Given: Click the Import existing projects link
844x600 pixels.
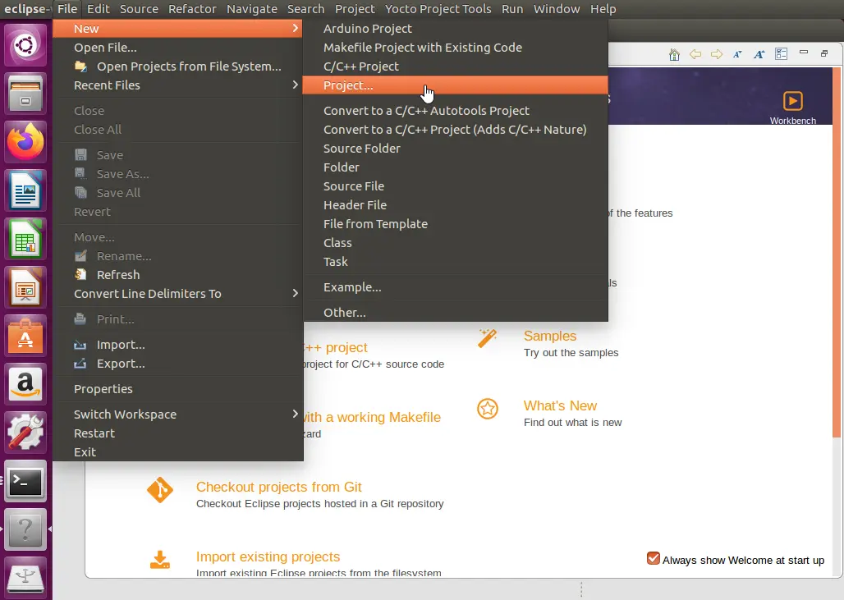Looking at the screenshot, I should (268, 556).
